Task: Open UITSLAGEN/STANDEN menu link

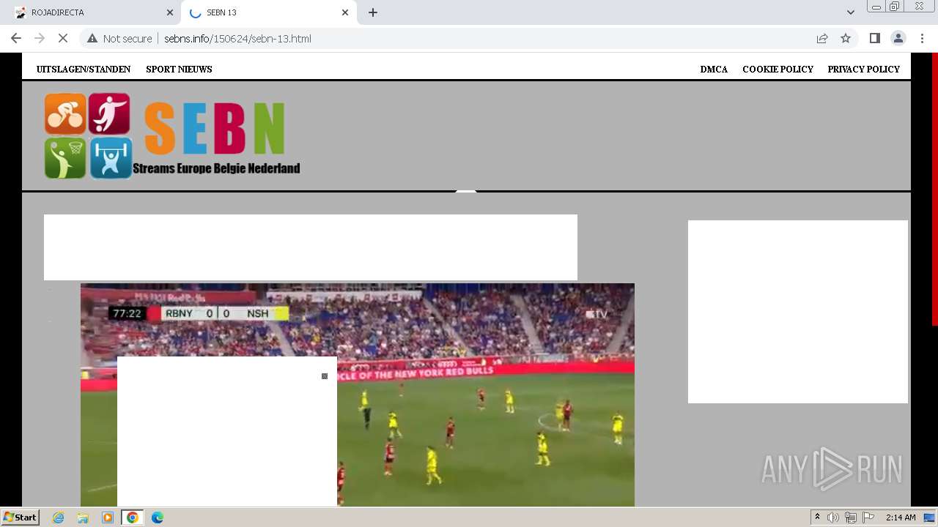Action: coord(84,70)
